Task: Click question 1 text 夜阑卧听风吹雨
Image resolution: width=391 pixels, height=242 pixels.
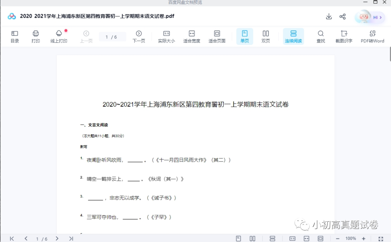Action: click(x=104, y=160)
